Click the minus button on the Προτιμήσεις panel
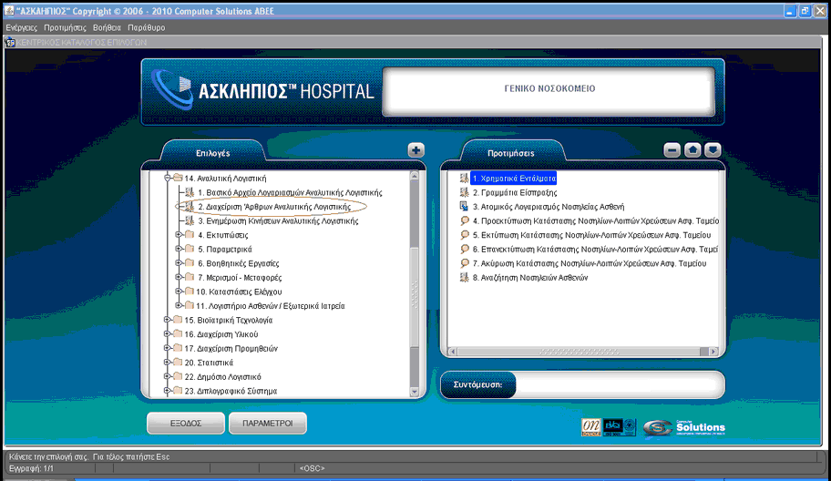 click(672, 150)
